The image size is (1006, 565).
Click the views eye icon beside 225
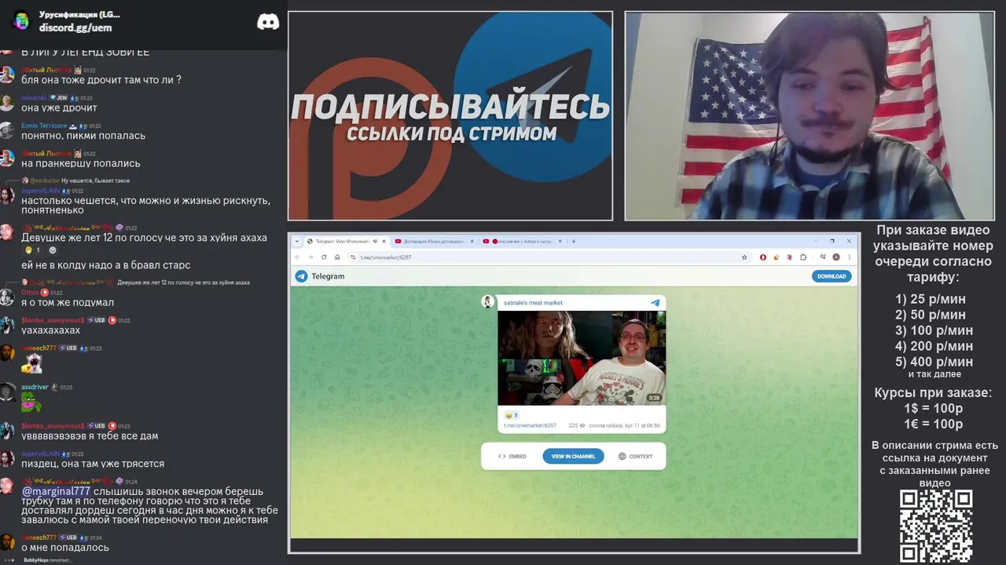tap(583, 425)
